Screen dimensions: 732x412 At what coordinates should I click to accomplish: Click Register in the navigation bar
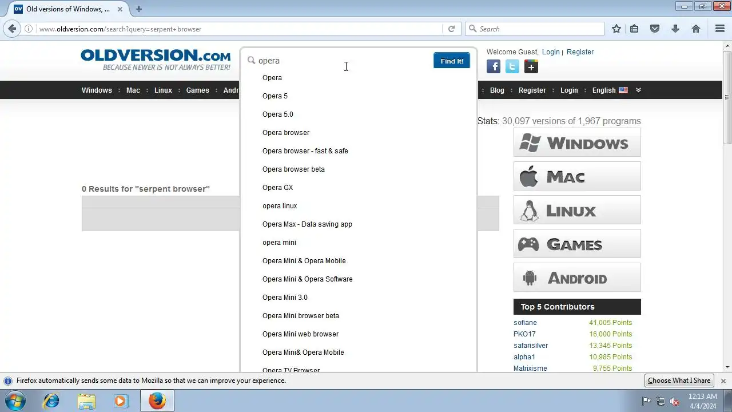tap(532, 90)
